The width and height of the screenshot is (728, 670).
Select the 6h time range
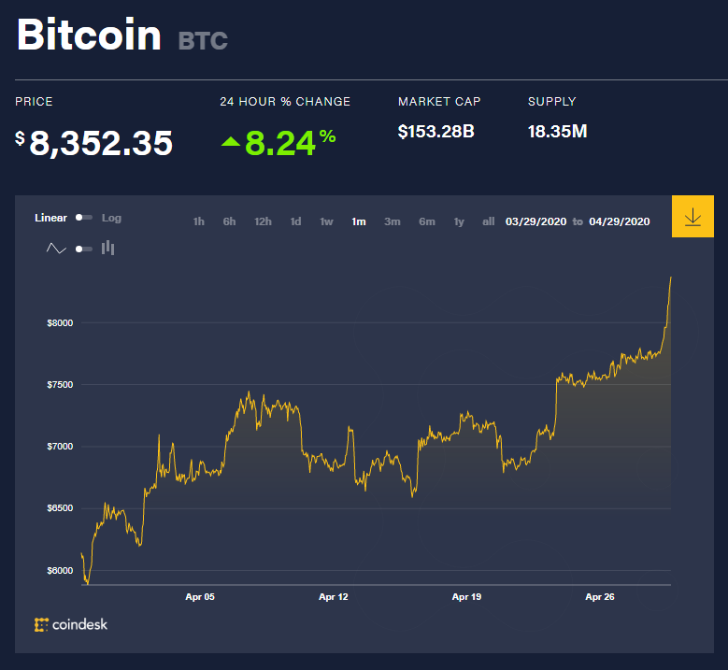click(229, 221)
